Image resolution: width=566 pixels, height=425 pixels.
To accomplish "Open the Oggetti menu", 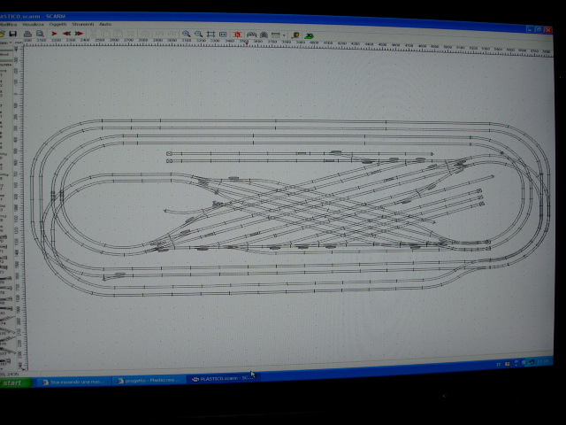I will tap(58, 24).
